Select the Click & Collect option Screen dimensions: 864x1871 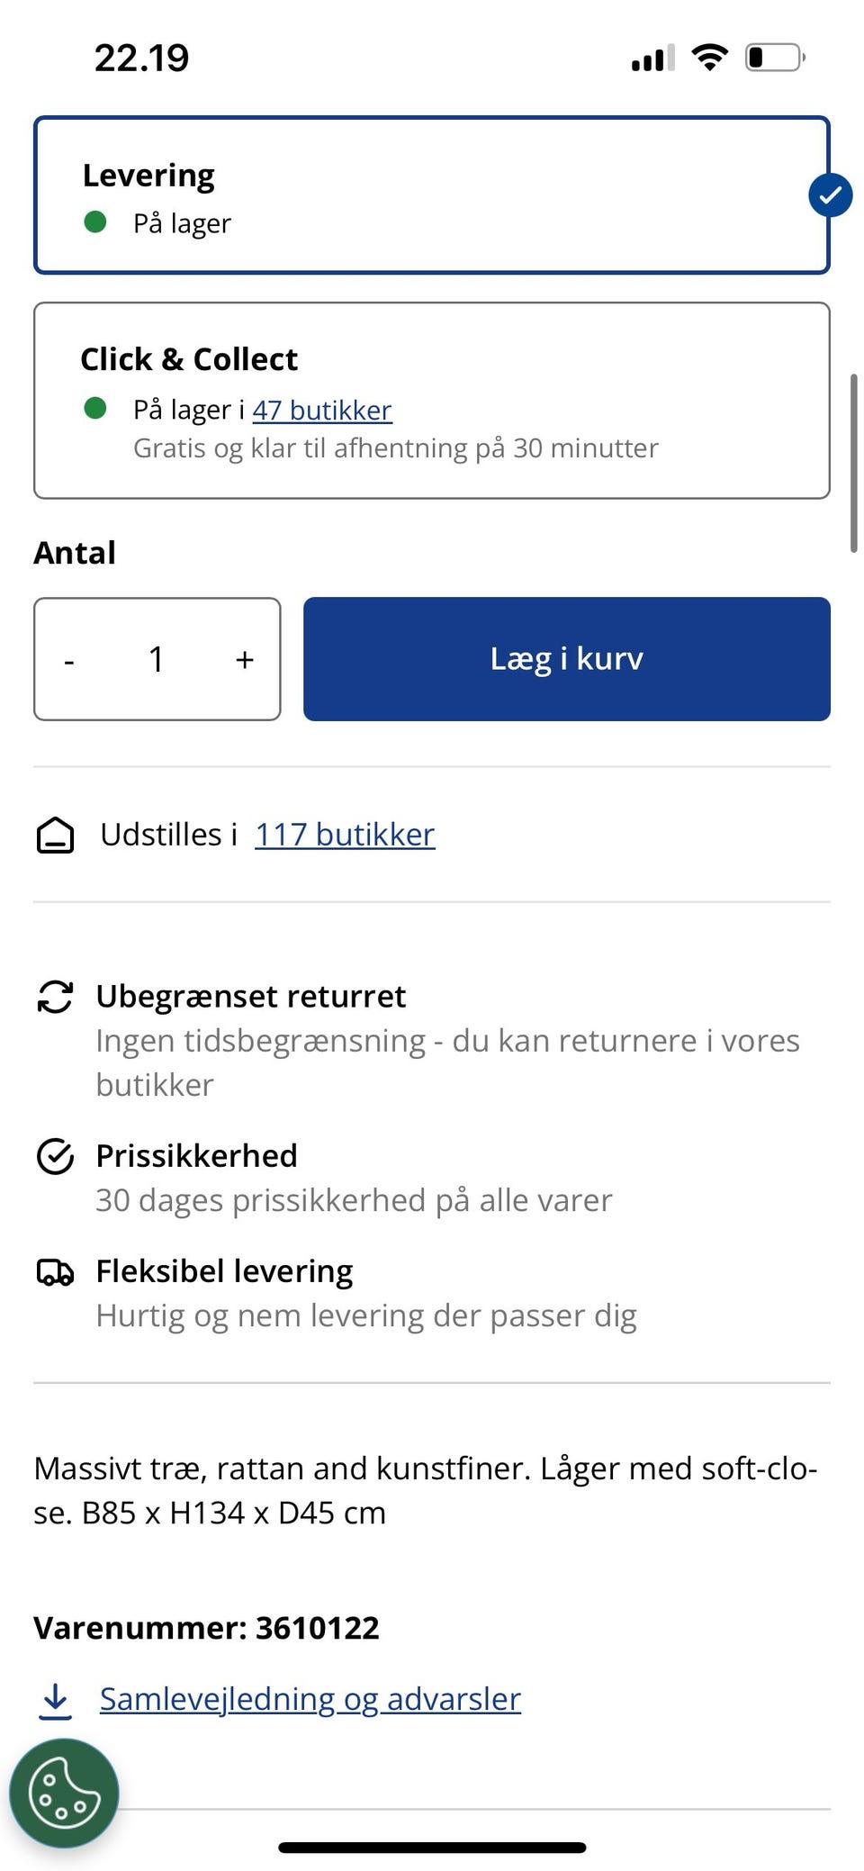[431, 401]
